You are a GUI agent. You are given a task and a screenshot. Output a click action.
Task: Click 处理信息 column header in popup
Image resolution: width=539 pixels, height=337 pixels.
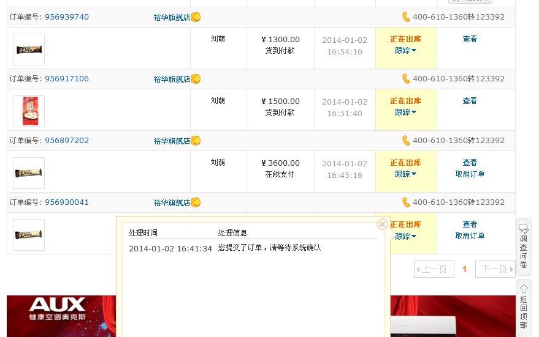point(232,233)
